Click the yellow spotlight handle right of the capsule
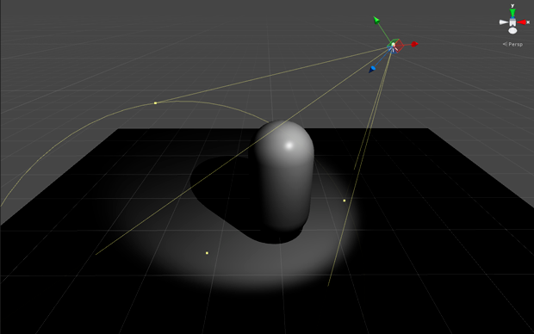 (345, 201)
